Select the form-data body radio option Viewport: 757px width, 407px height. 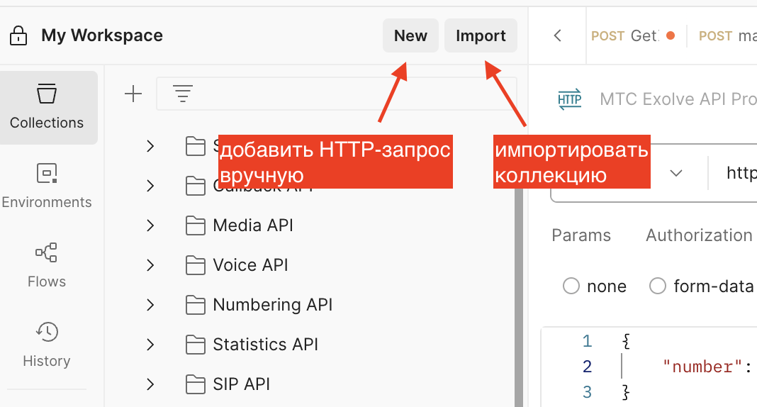tap(658, 286)
